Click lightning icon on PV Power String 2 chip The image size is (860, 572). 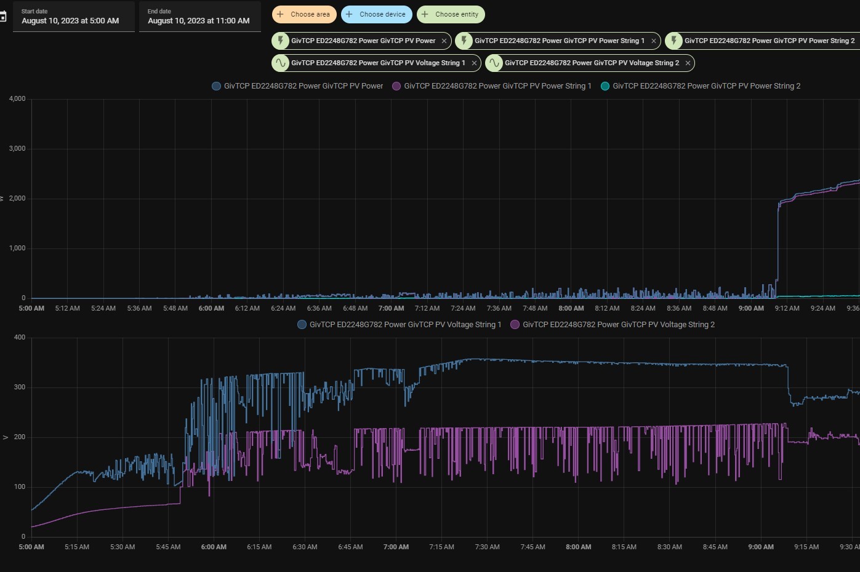(674, 41)
